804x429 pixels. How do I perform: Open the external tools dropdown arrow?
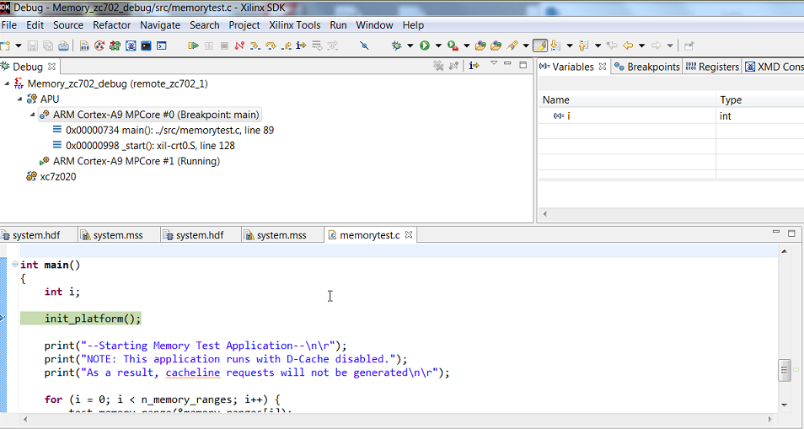point(467,46)
